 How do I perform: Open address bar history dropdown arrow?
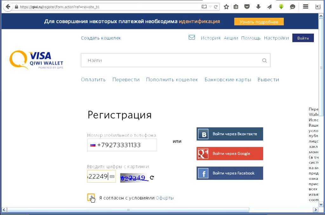coord(210,7)
